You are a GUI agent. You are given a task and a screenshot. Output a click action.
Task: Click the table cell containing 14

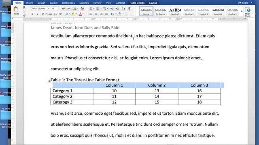tap(157, 96)
